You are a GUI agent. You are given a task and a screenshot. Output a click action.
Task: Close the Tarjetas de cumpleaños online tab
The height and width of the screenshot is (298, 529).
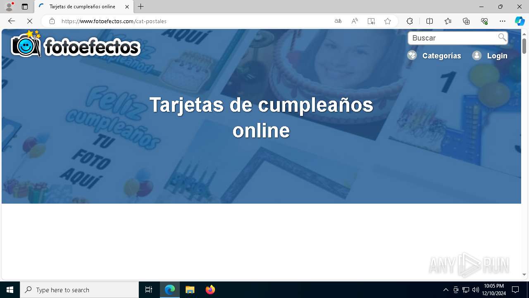[x=127, y=7]
